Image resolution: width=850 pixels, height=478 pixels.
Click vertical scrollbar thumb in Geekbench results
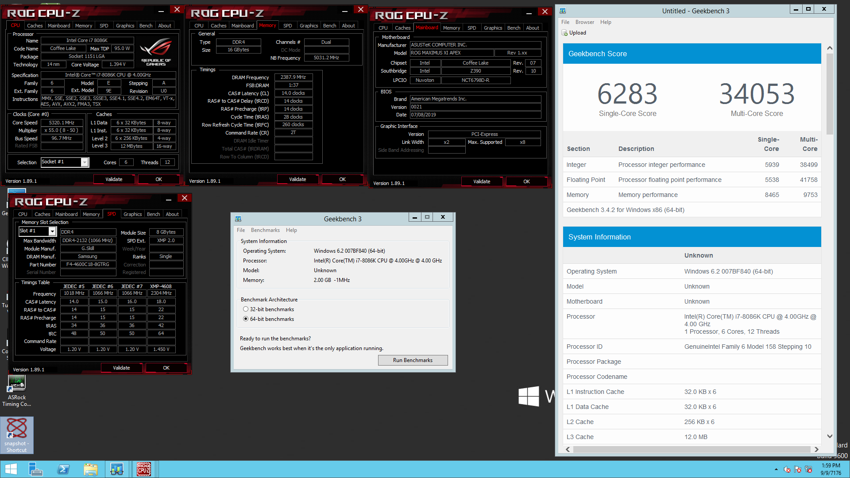tap(830, 94)
